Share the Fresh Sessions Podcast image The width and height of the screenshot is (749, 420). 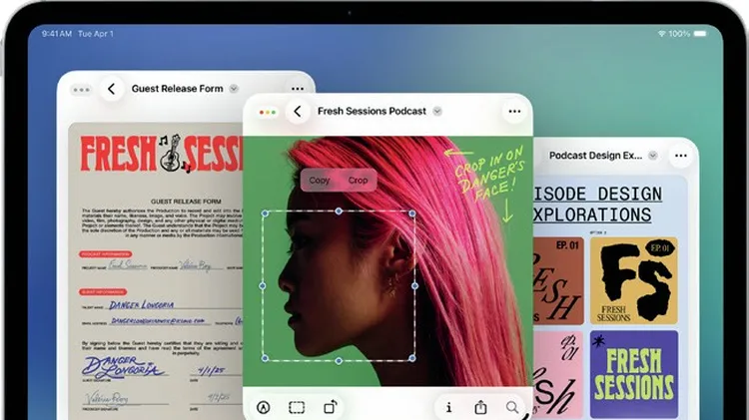[x=480, y=407]
